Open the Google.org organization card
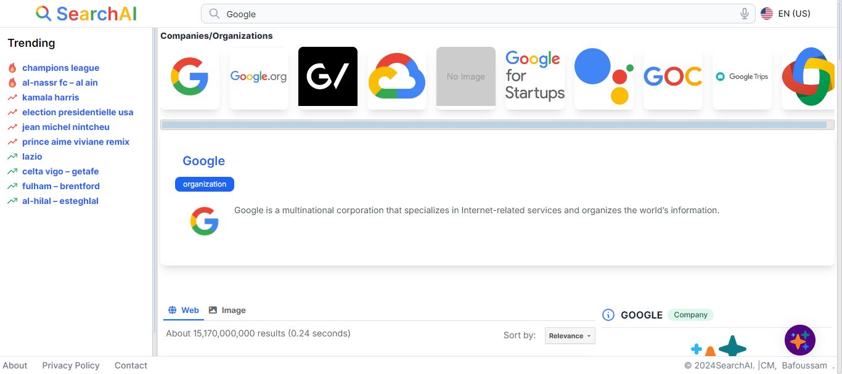 tap(259, 76)
